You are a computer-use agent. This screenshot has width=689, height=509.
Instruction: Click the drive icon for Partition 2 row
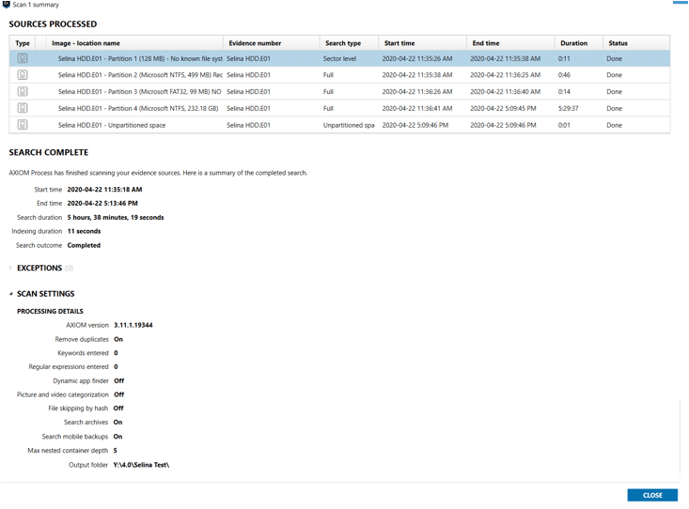23,75
